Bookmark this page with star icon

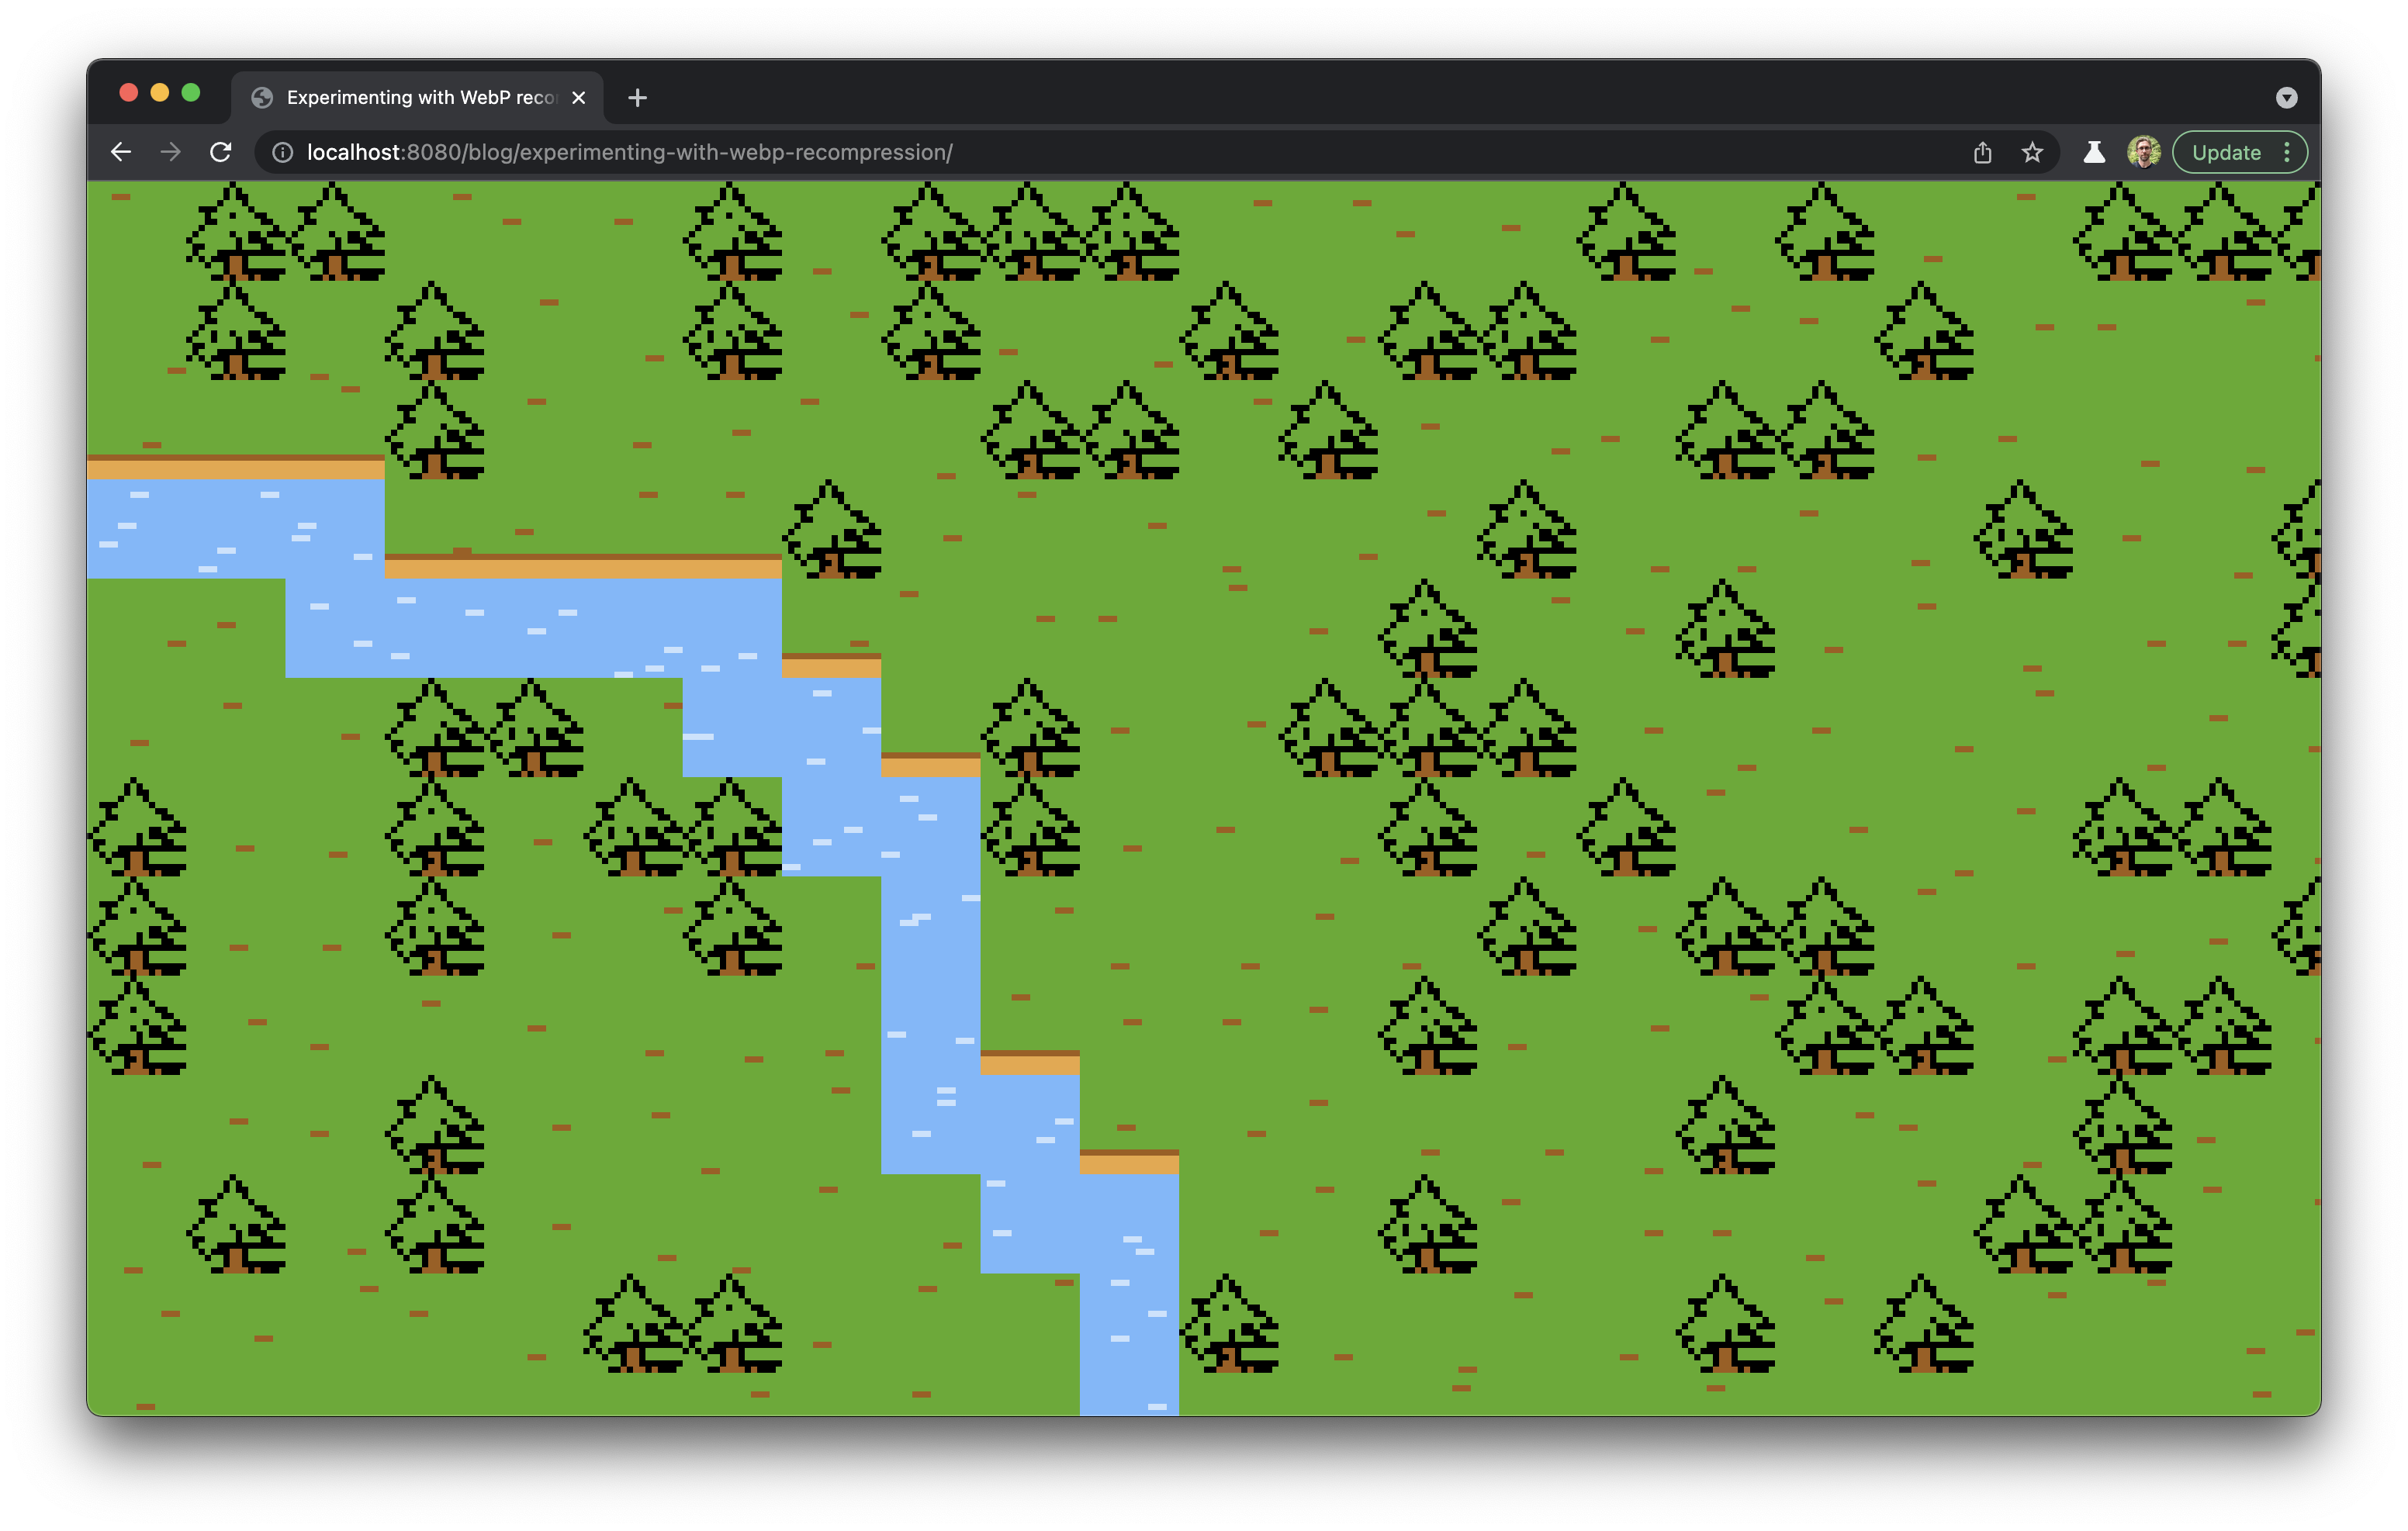tap(2031, 152)
